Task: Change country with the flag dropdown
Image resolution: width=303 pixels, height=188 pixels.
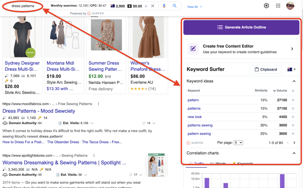Action: point(291,69)
